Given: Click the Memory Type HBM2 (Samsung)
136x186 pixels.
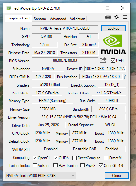Looking at the screenshot, I should tap(52, 101).
